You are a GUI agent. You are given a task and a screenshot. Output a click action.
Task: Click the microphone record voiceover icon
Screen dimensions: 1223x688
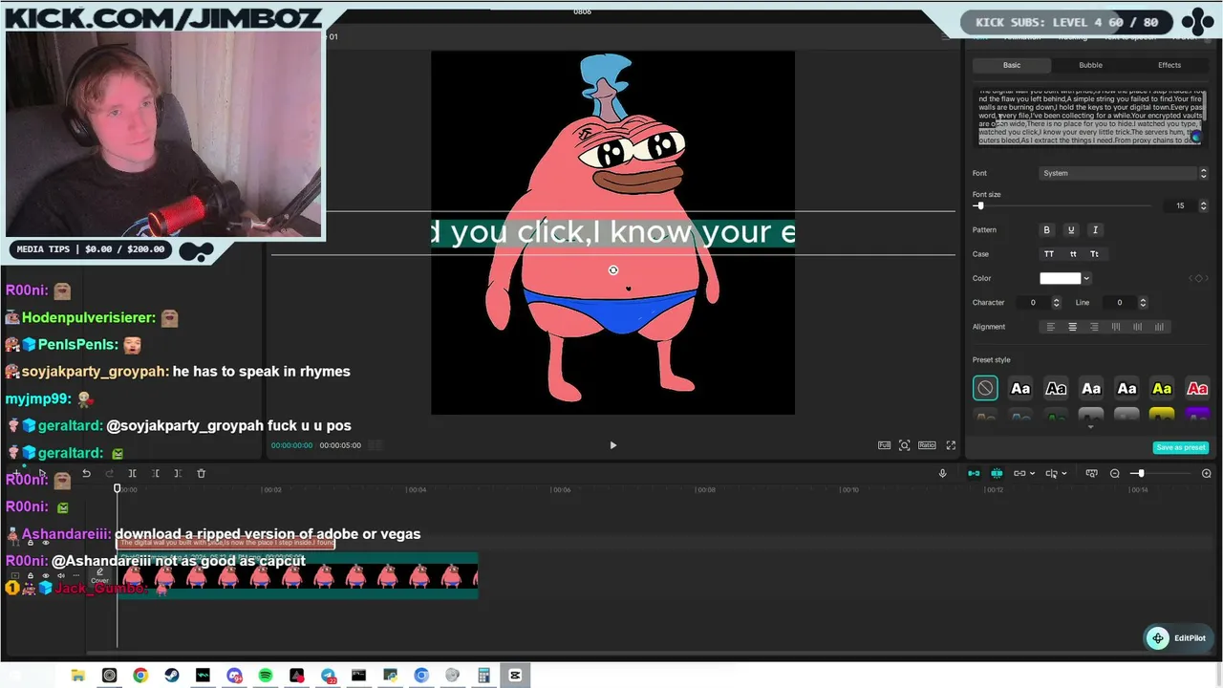pyautogui.click(x=942, y=473)
